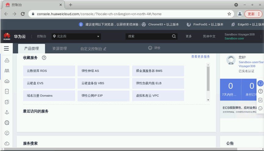Image resolution: width=264 pixels, height=151 pixels.
Task: Open the 更多 menu
Action: pyautogui.click(x=189, y=36)
